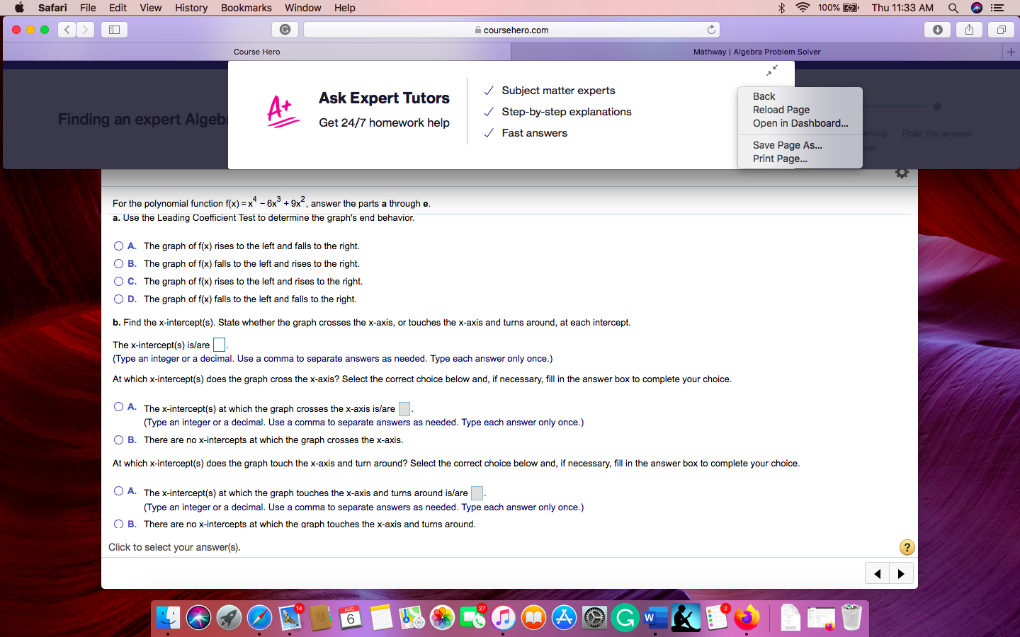Open the History menu
Viewport: 1020px width, 637px height.
pyautogui.click(x=191, y=8)
